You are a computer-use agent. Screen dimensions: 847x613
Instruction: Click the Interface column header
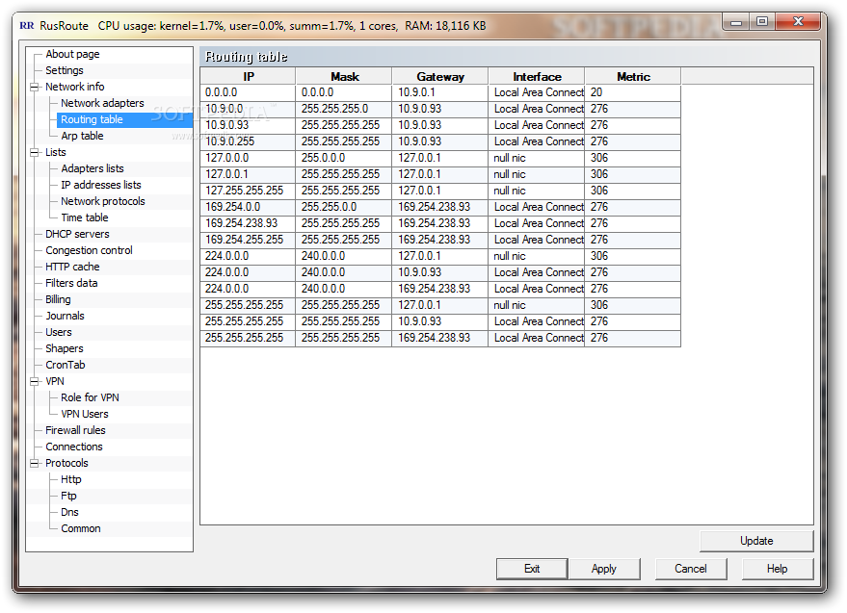click(x=537, y=77)
